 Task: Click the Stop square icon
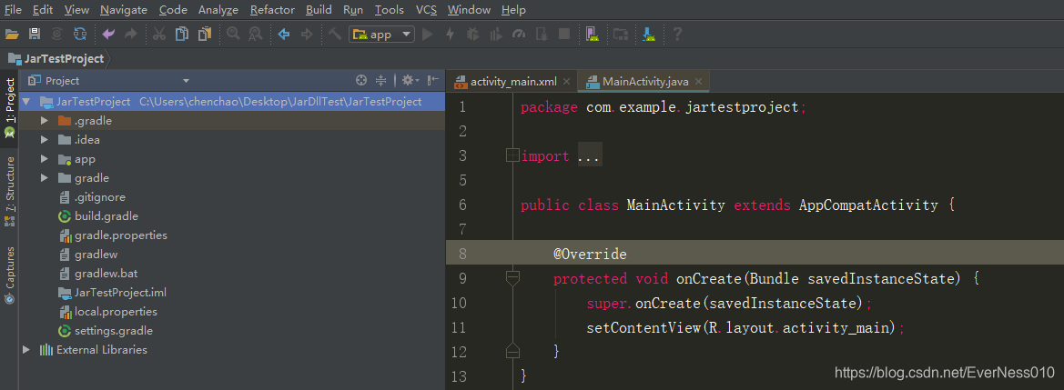564,34
